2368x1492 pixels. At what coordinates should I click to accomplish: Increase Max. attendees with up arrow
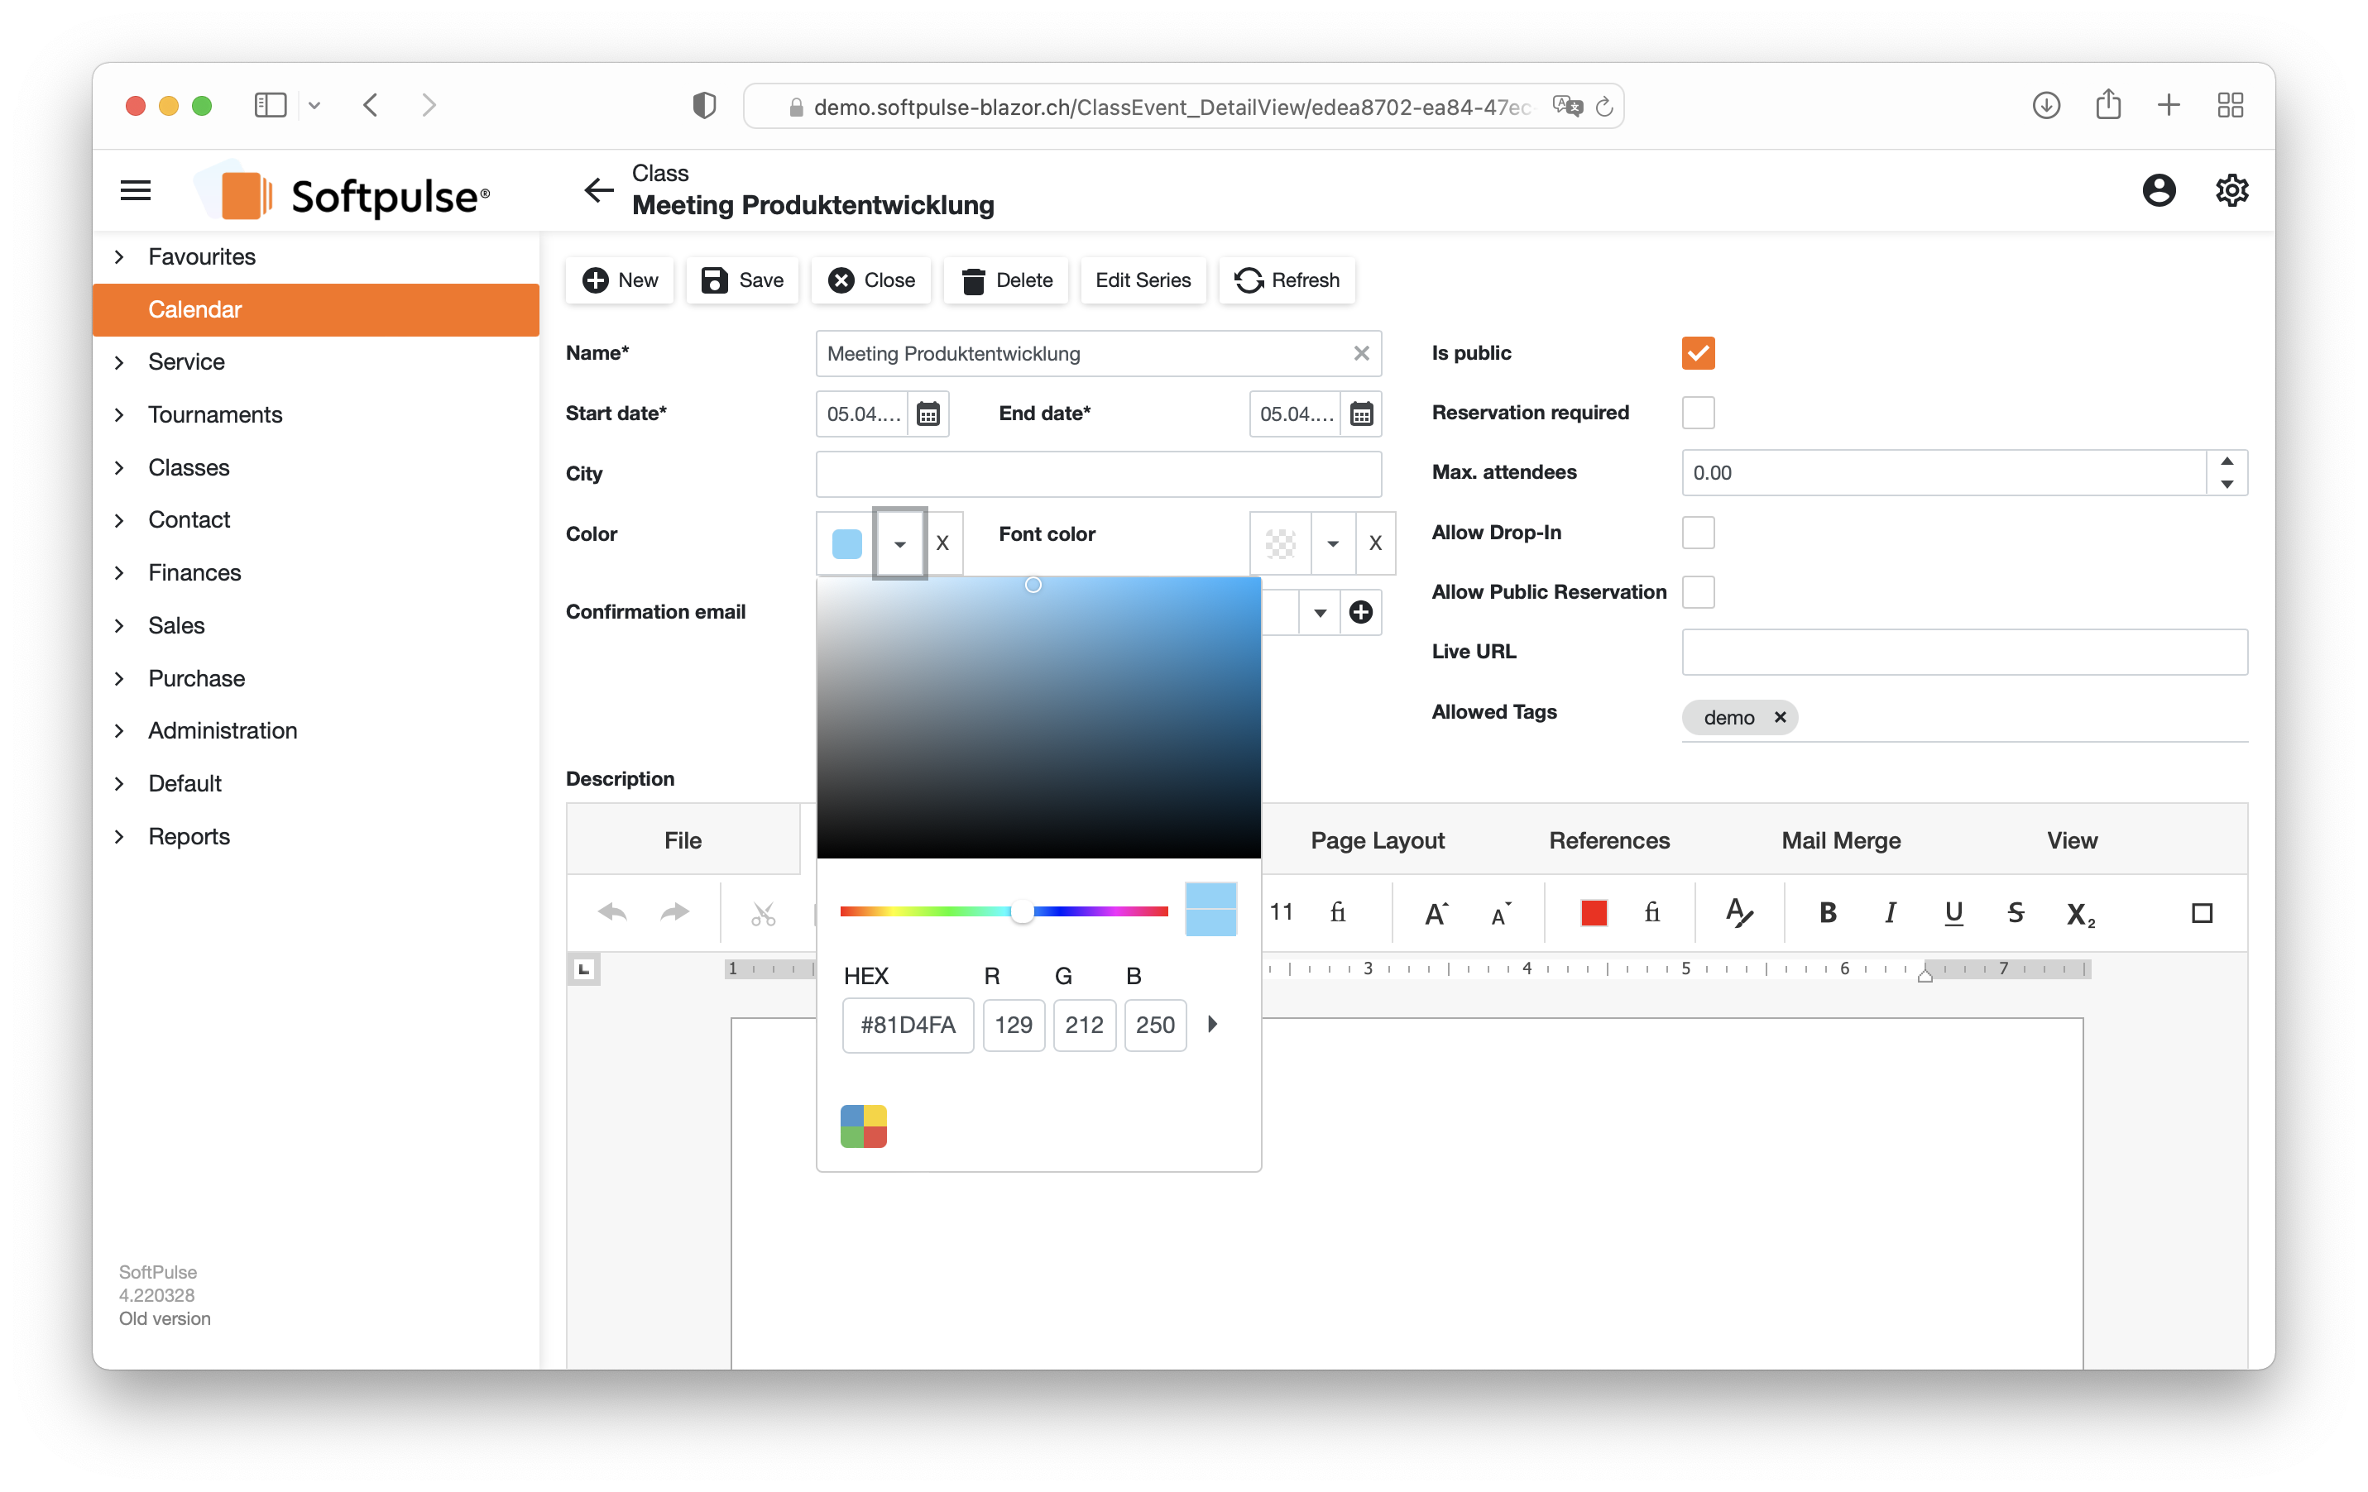point(2227,461)
